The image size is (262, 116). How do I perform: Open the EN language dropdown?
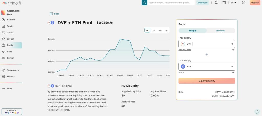[233, 3]
